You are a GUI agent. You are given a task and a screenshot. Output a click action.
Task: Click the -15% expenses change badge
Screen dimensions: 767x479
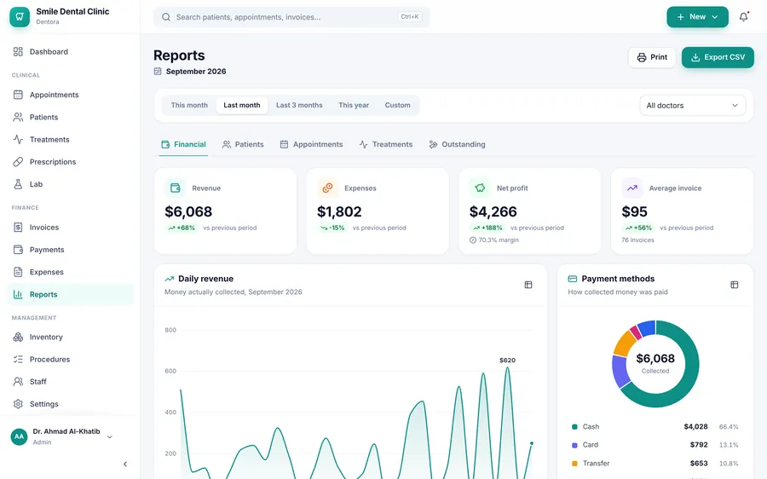click(x=332, y=228)
